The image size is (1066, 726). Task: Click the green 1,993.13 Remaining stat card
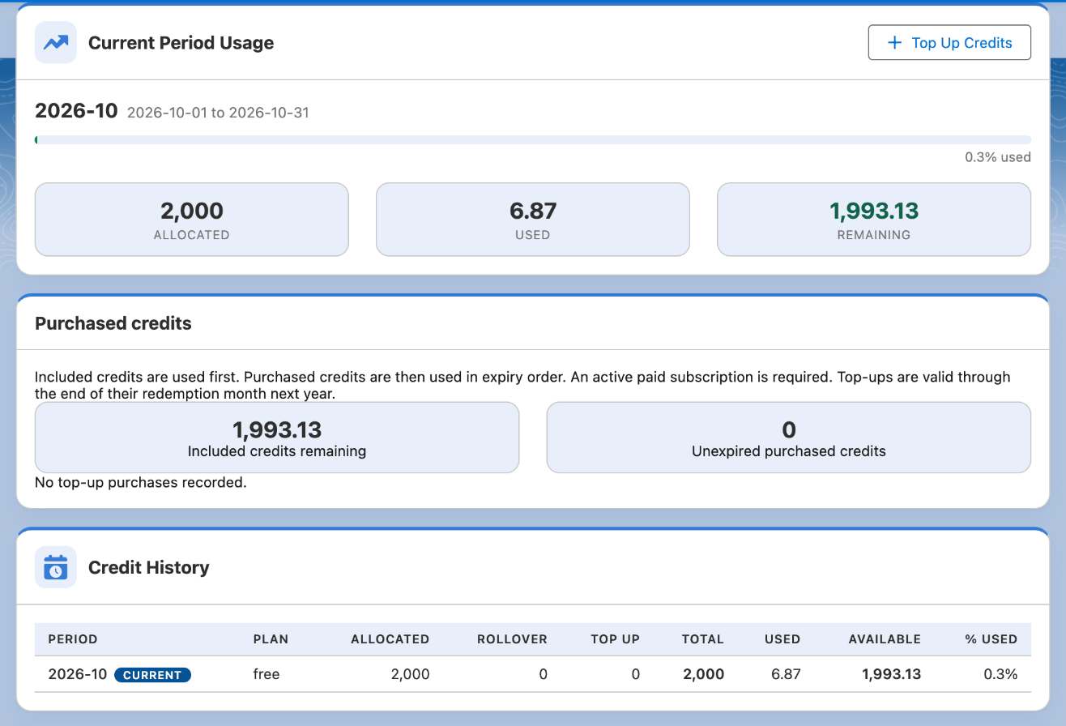(874, 220)
